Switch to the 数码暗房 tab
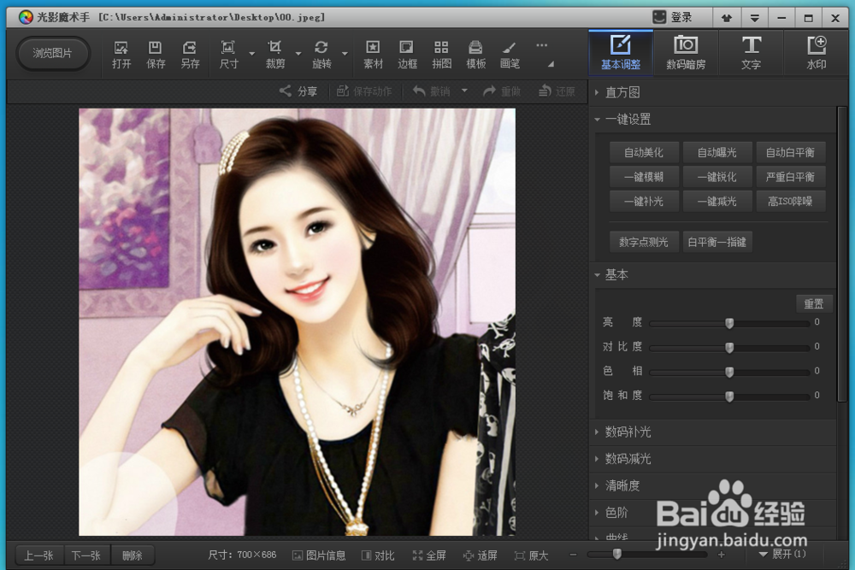 [x=686, y=53]
